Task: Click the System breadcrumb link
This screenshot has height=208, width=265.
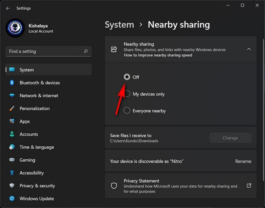Action: click(119, 25)
